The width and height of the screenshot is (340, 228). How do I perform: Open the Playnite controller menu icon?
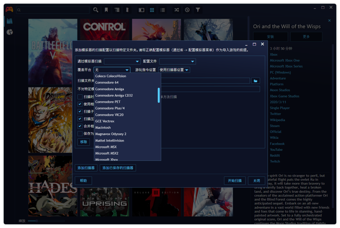click(x=9, y=9)
